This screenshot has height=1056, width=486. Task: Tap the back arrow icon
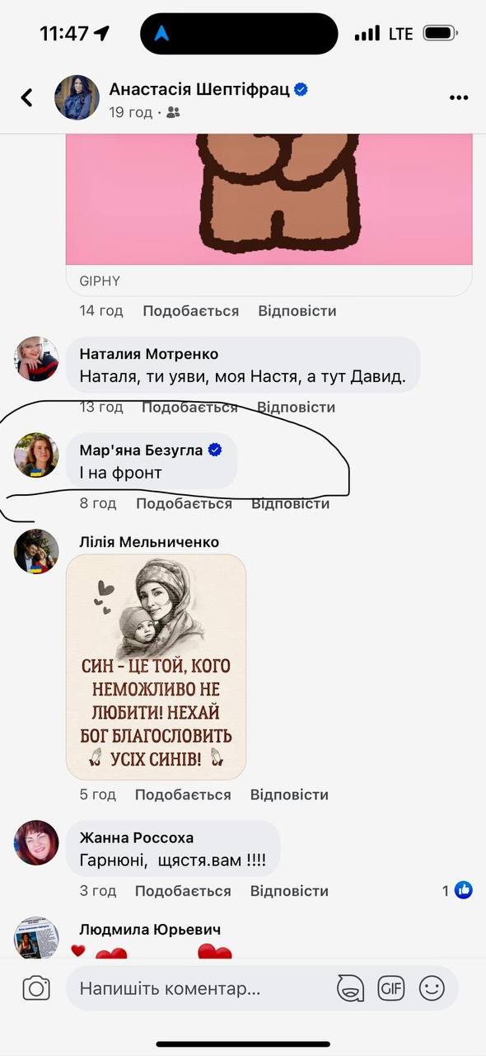(x=27, y=97)
